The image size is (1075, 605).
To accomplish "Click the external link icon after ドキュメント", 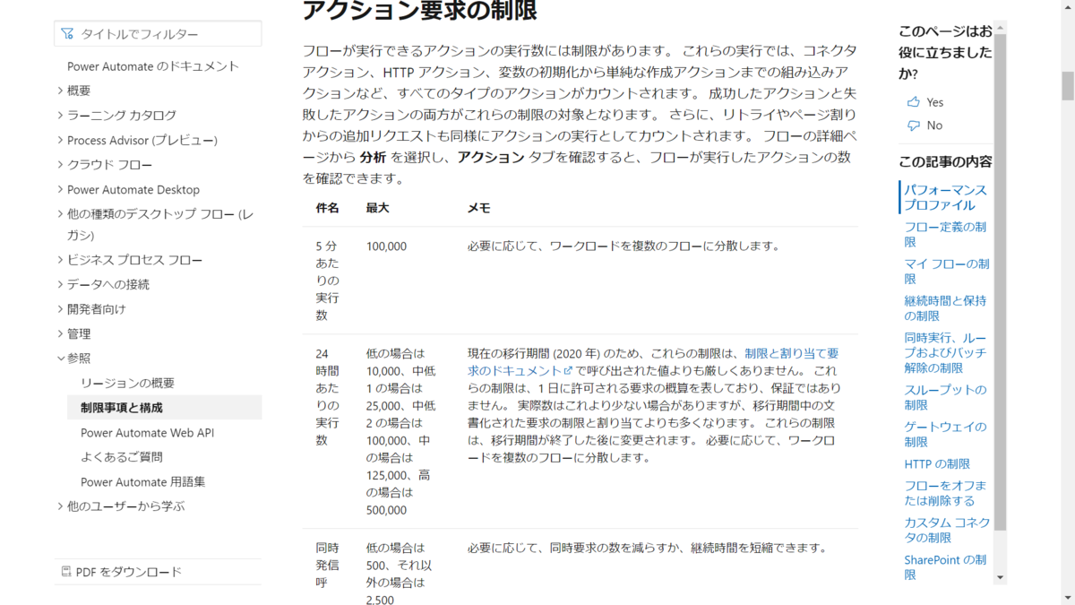I will pos(568,370).
